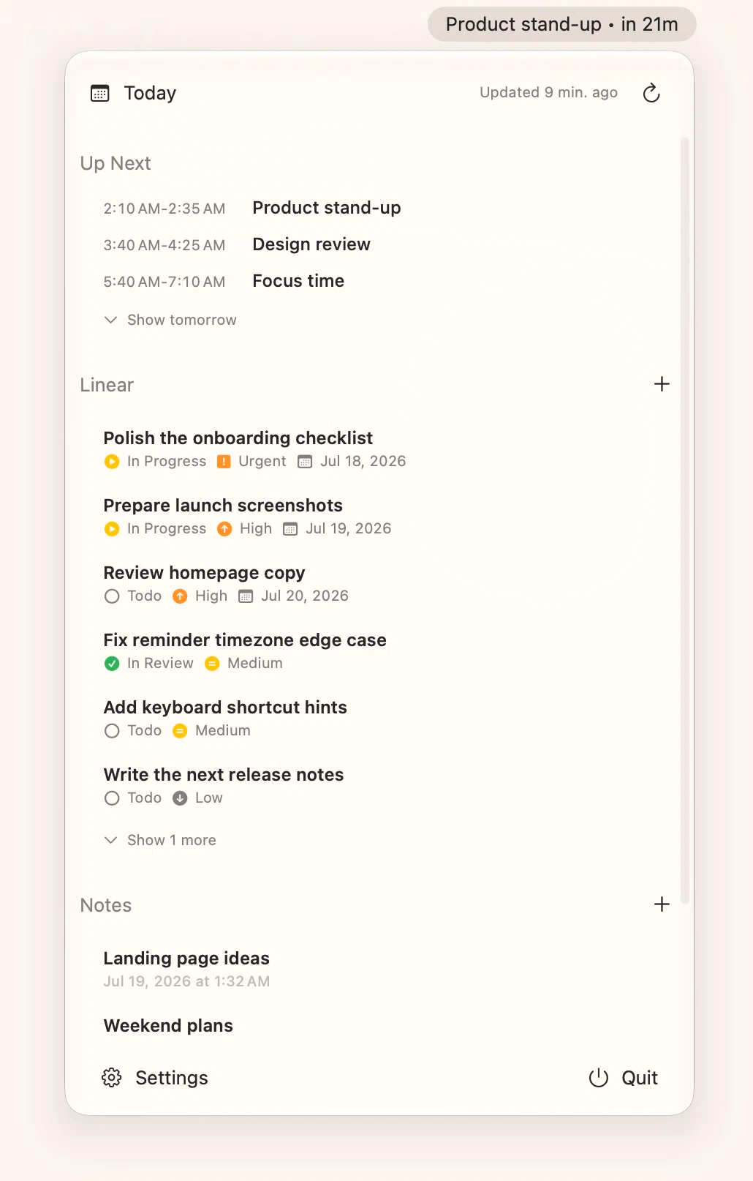Screen dimensions: 753x1181
Task: Open Settings
Action: pos(155,1078)
